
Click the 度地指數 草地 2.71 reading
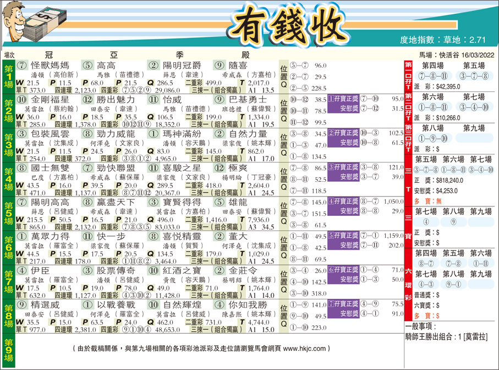(443, 40)
